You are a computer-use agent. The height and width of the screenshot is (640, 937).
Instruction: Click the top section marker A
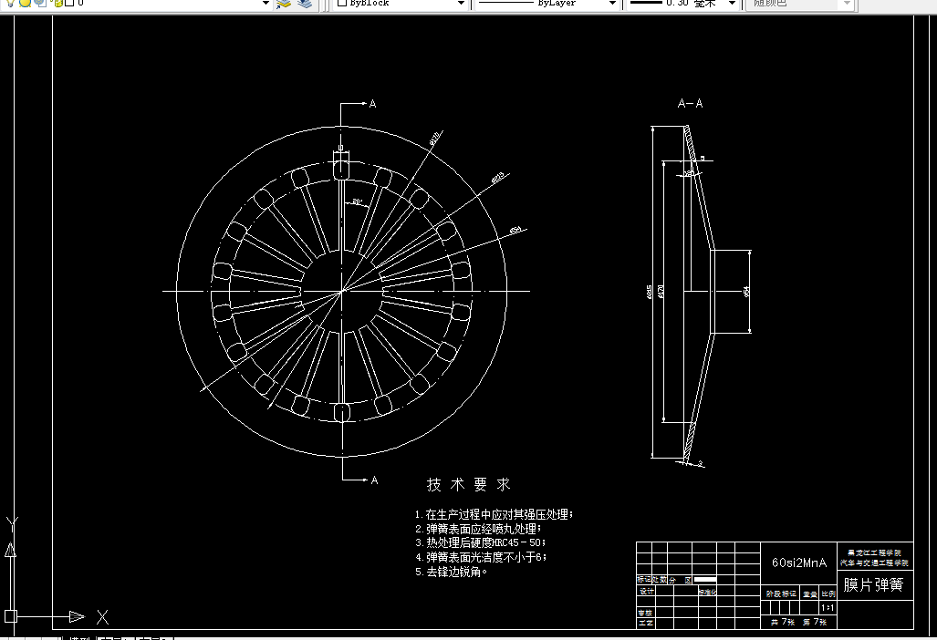pos(372,104)
